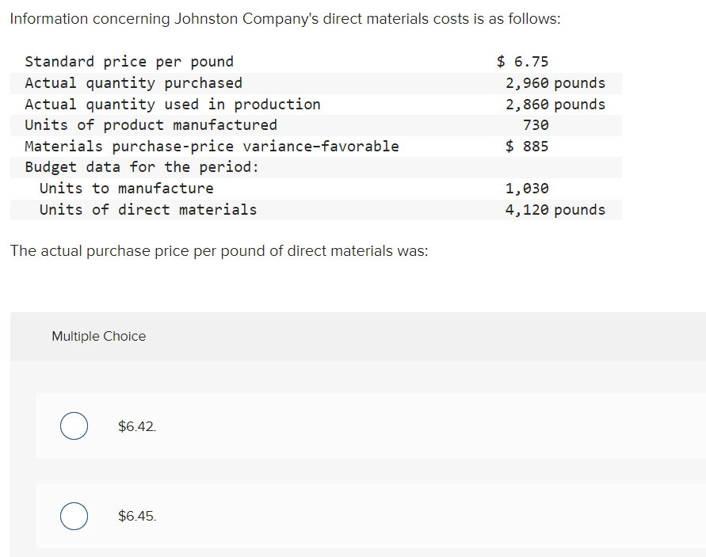Click the Units to manufacture label
This screenshot has height=557, width=706.
pos(127,189)
